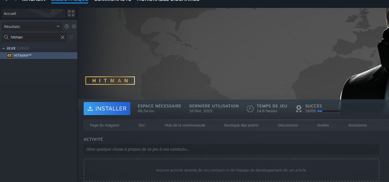
Task: Open Hub de la communauté
Action: 185,125
